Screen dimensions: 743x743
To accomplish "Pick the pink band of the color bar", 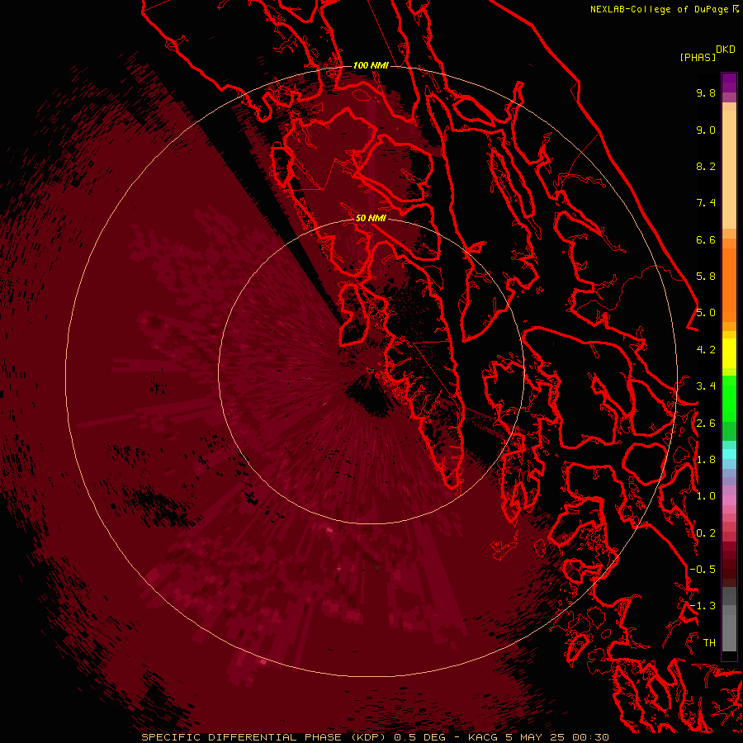I will tap(729, 500).
